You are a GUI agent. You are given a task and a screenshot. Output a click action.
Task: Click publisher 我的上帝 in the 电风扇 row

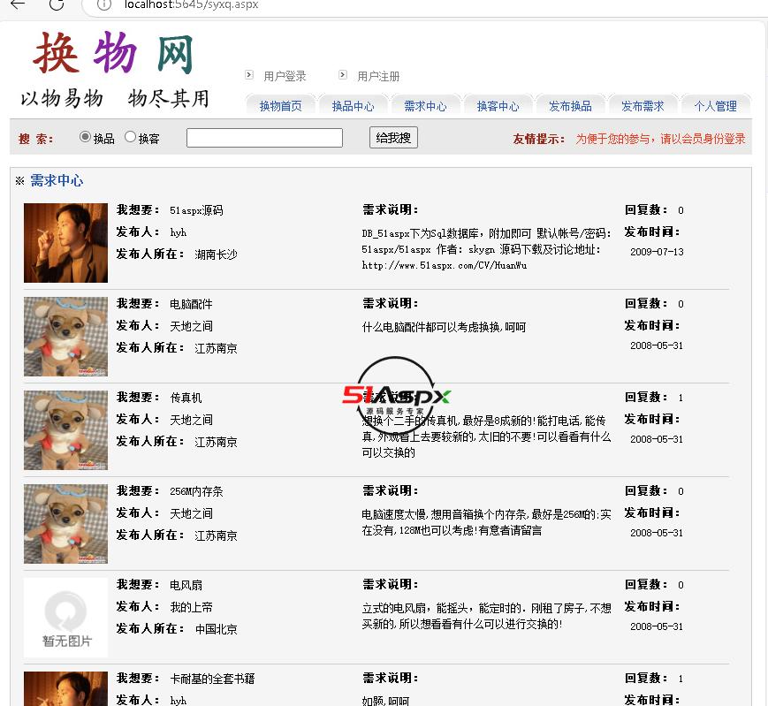pos(191,607)
